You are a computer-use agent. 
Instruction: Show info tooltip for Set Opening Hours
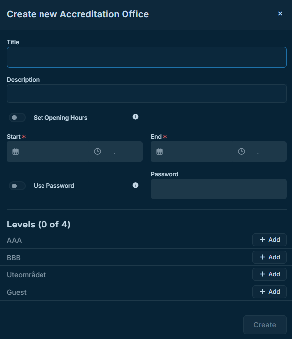135,117
